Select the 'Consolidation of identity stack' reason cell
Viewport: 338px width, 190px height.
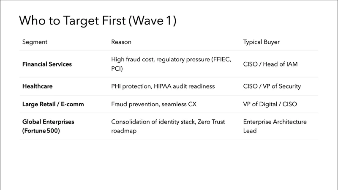coord(168,122)
